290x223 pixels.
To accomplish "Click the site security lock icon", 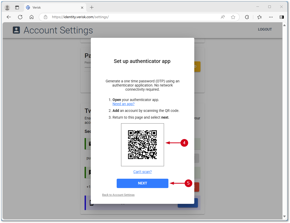I will tap(45, 17).
